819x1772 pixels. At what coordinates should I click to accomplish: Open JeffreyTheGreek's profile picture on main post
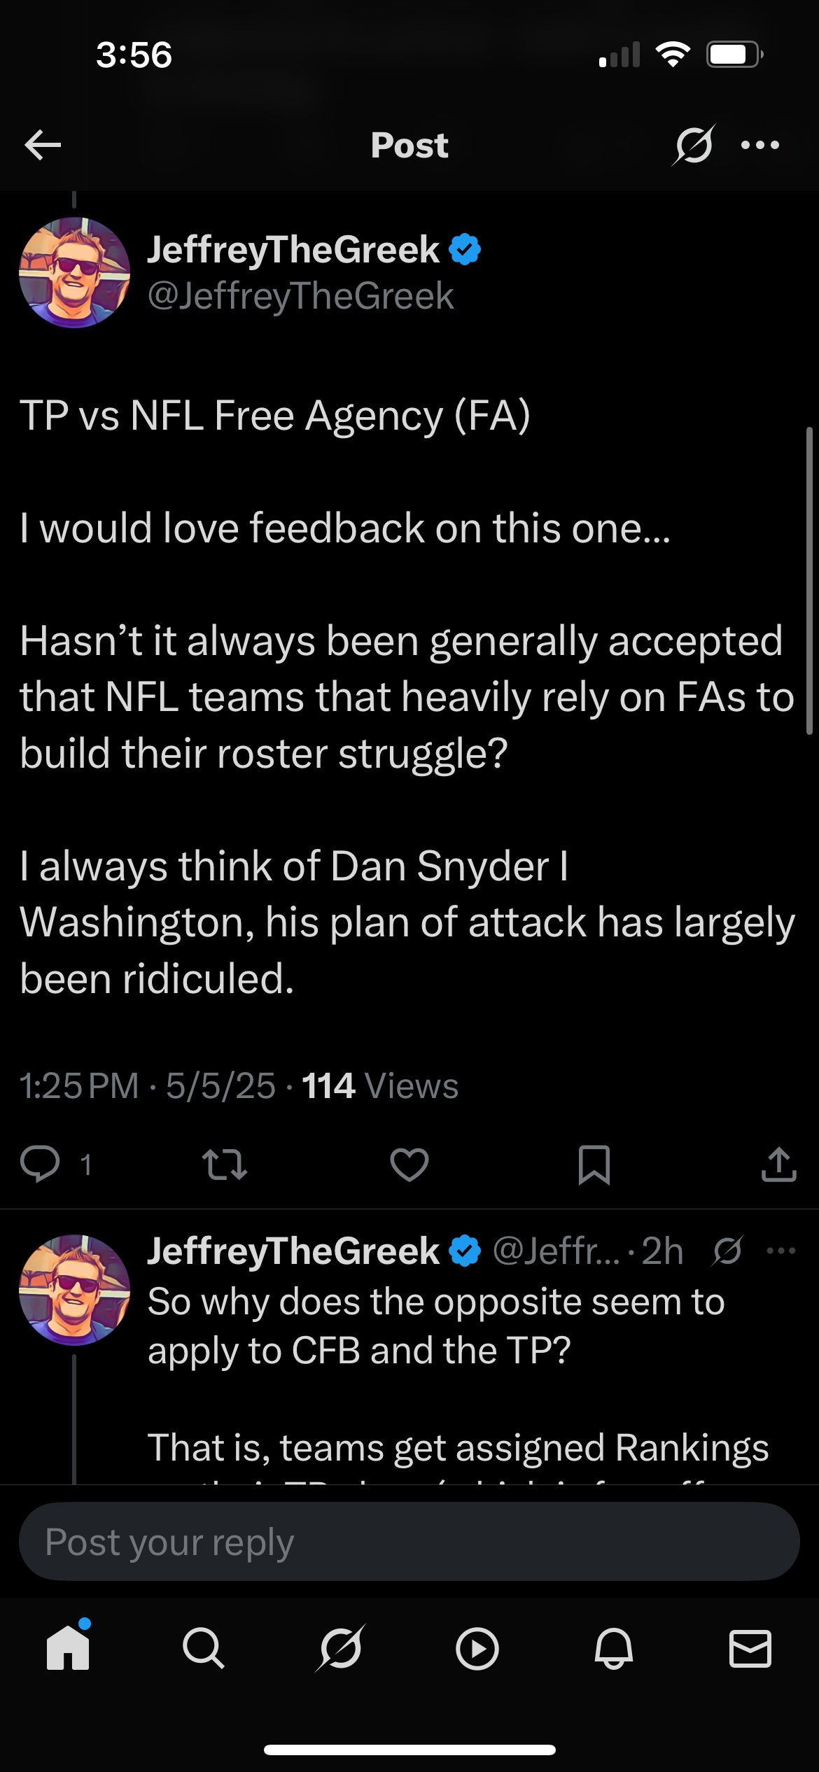point(74,272)
